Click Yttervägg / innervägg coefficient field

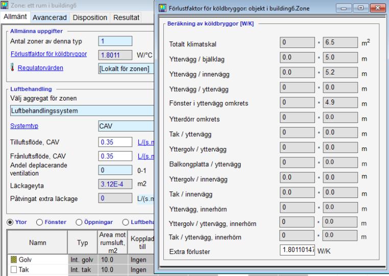297,72
